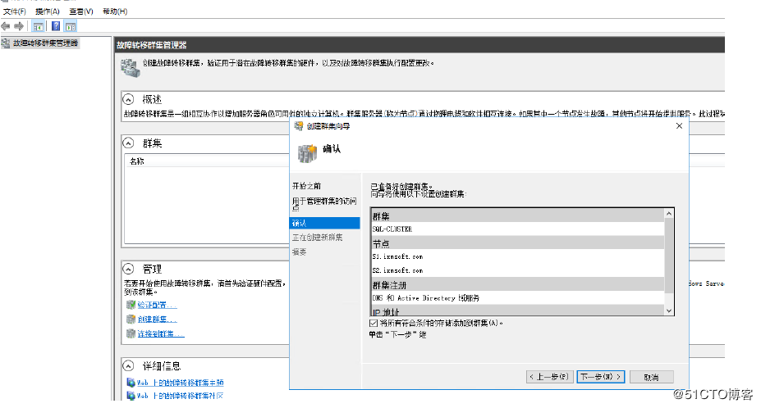Open the 操作(A) menu

coord(47,11)
